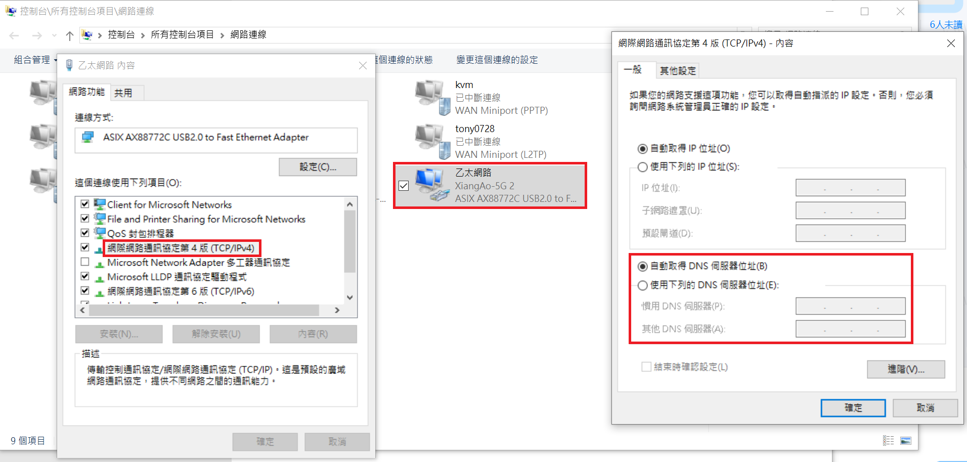Switch to details list view icon

[889, 441]
